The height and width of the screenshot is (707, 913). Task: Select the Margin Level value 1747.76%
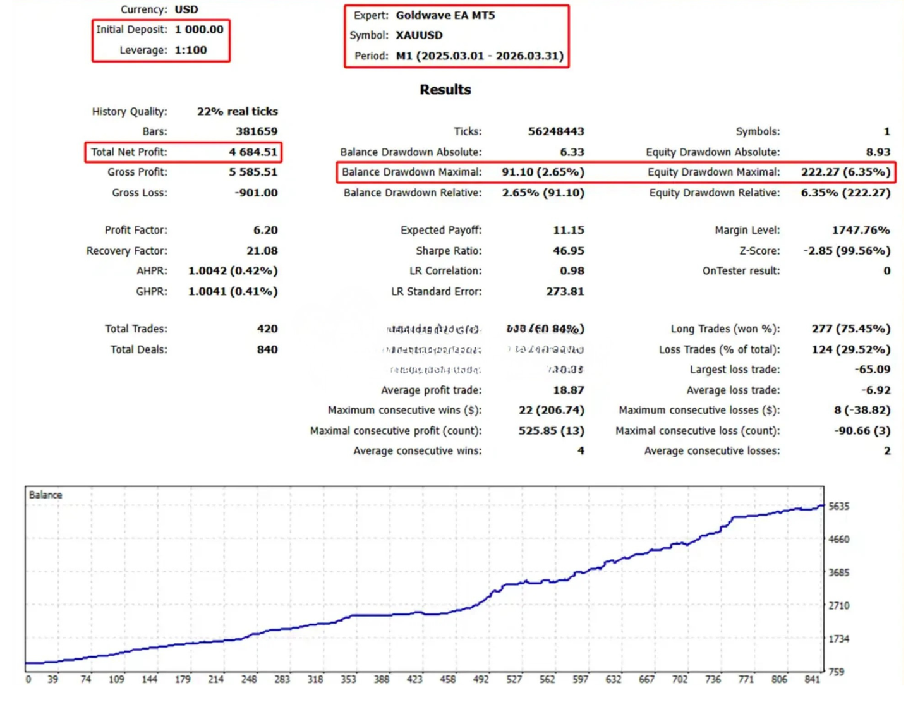861,230
